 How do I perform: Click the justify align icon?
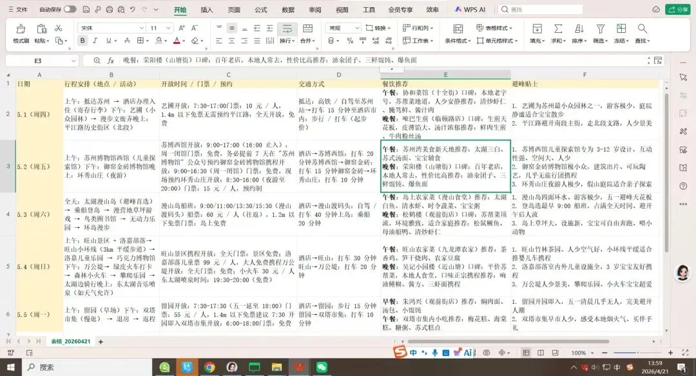[257, 41]
